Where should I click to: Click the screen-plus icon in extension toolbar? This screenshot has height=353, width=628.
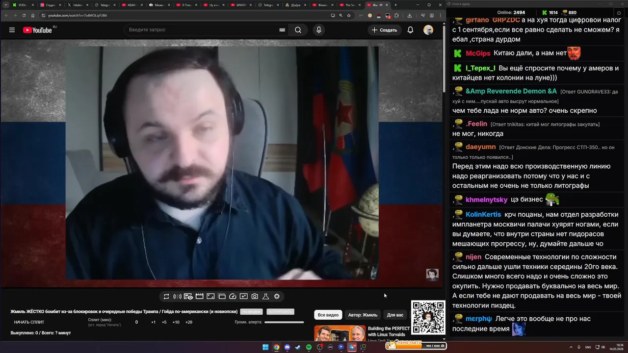pyautogui.click(x=244, y=296)
